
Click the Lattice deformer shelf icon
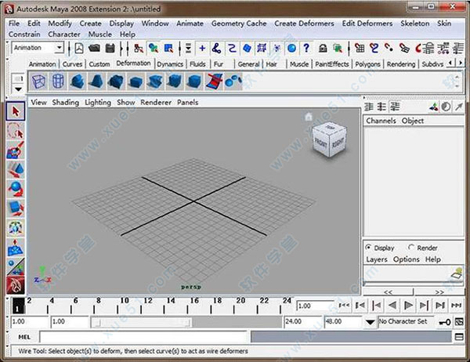38,81
